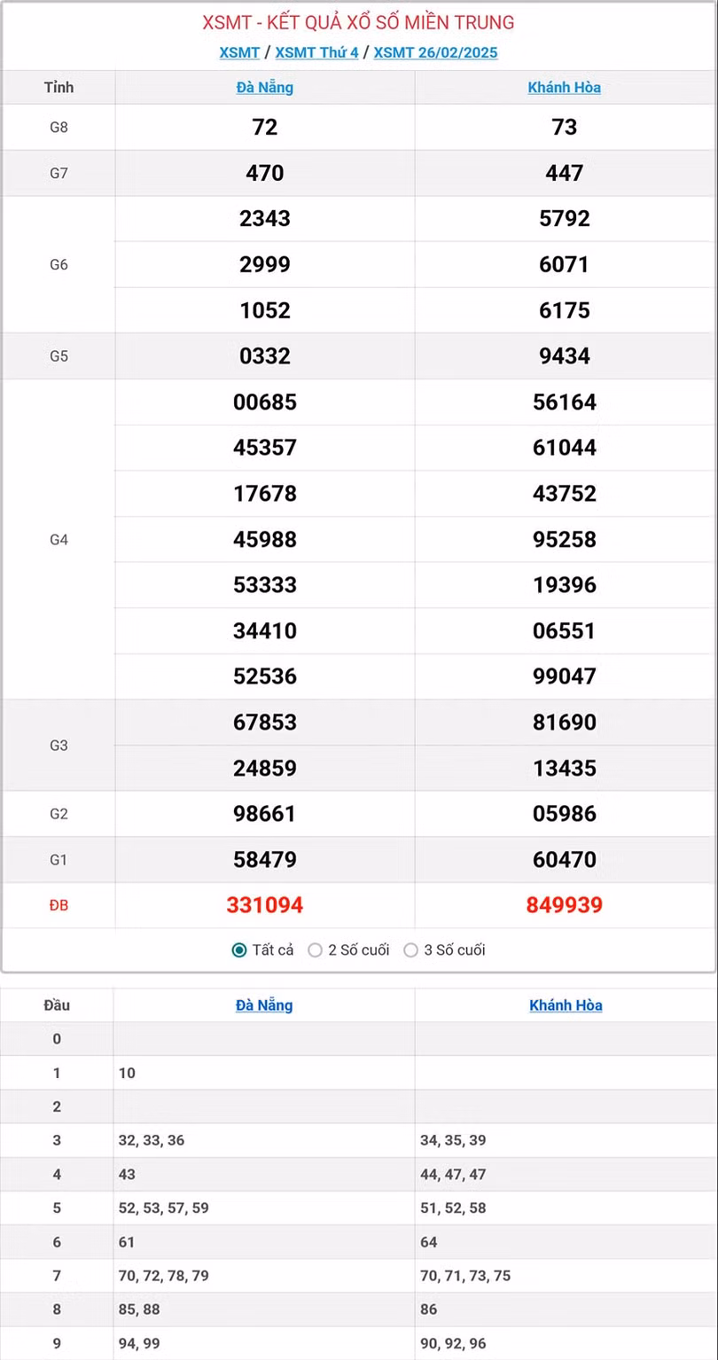Select the 2 Số cuối radio option
The height and width of the screenshot is (1360, 718).
(315, 950)
